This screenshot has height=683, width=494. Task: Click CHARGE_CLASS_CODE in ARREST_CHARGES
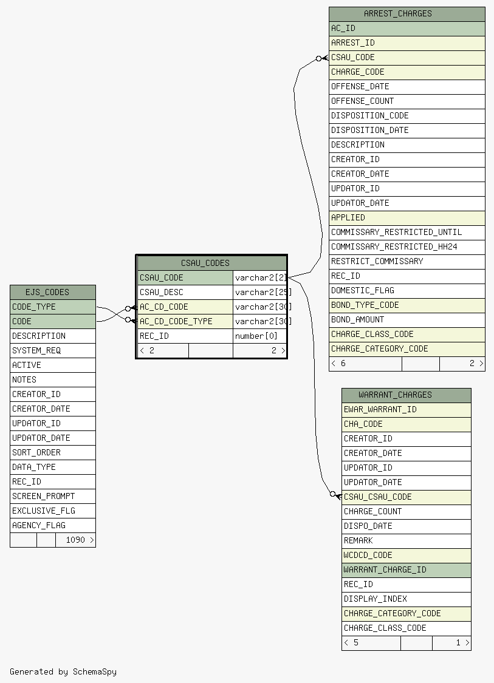[x=407, y=335]
